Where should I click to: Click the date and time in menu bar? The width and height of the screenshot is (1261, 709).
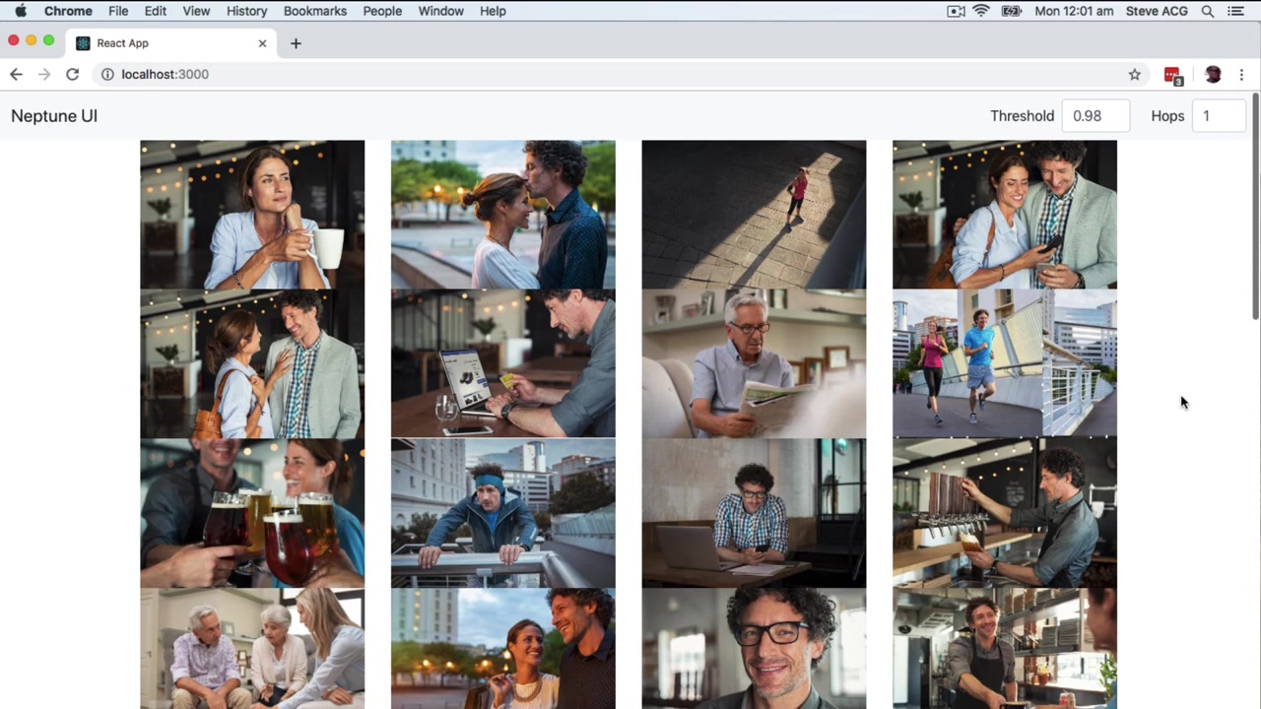click(1074, 11)
